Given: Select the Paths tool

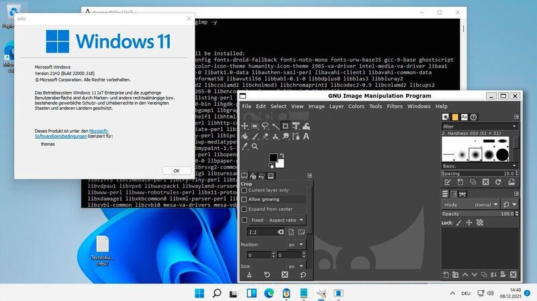Looking at the screenshot, I should 295,137.
